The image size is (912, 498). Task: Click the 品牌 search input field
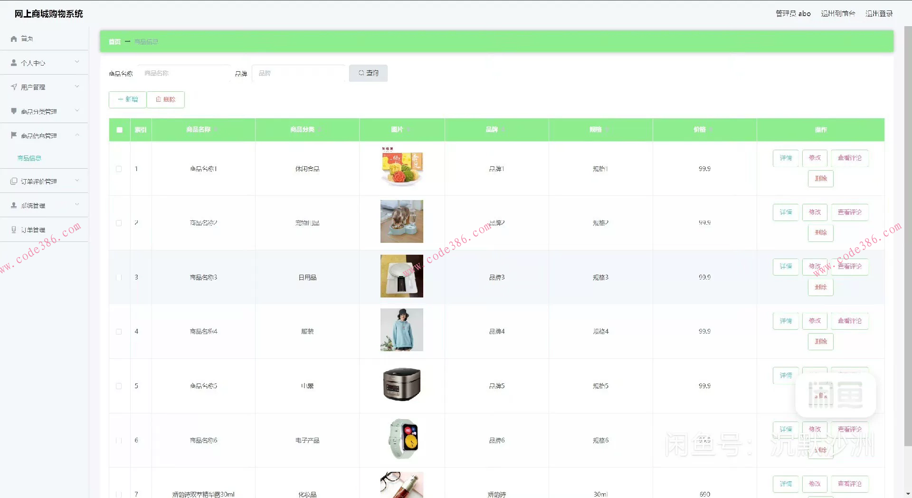(298, 73)
